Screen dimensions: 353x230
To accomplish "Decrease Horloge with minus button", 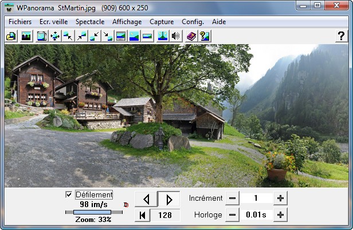I will [232, 215].
